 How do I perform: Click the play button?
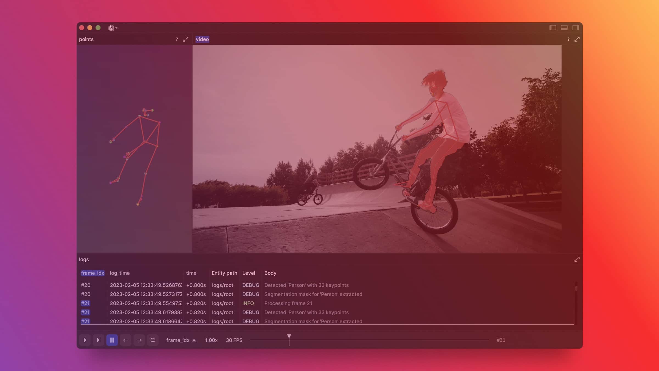(85, 340)
